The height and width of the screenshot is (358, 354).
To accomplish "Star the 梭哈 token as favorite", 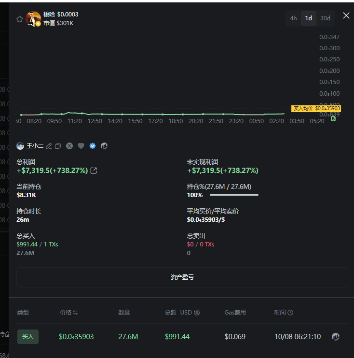I will pyautogui.click(x=20, y=19).
